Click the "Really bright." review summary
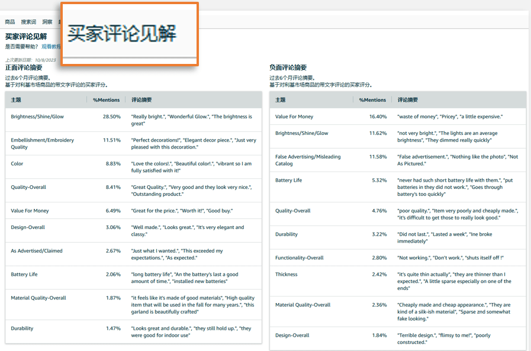 [192, 120]
